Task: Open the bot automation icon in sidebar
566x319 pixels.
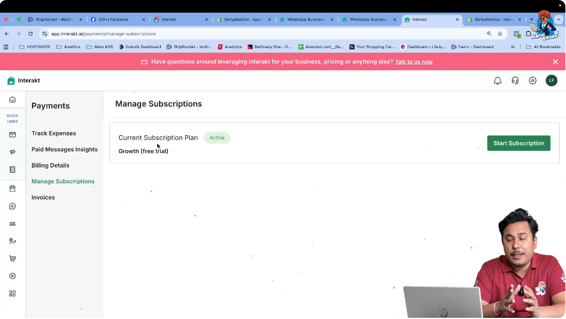Action: (13, 224)
